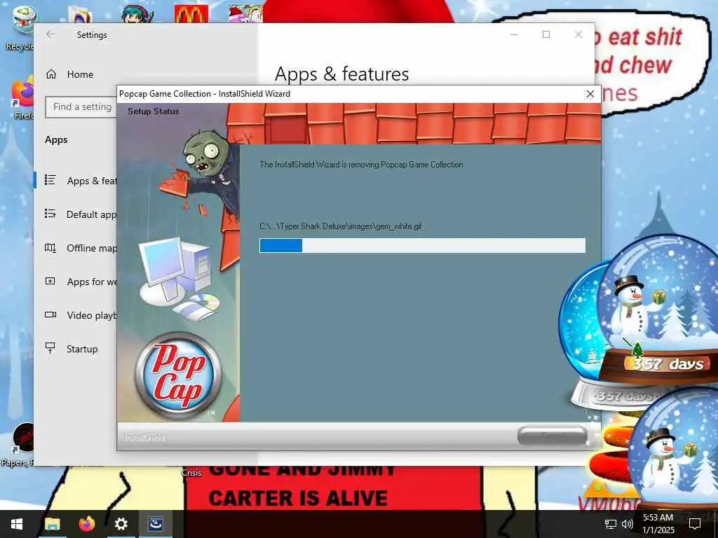Open notification center icon
The width and height of the screenshot is (718, 538).
[x=695, y=524]
